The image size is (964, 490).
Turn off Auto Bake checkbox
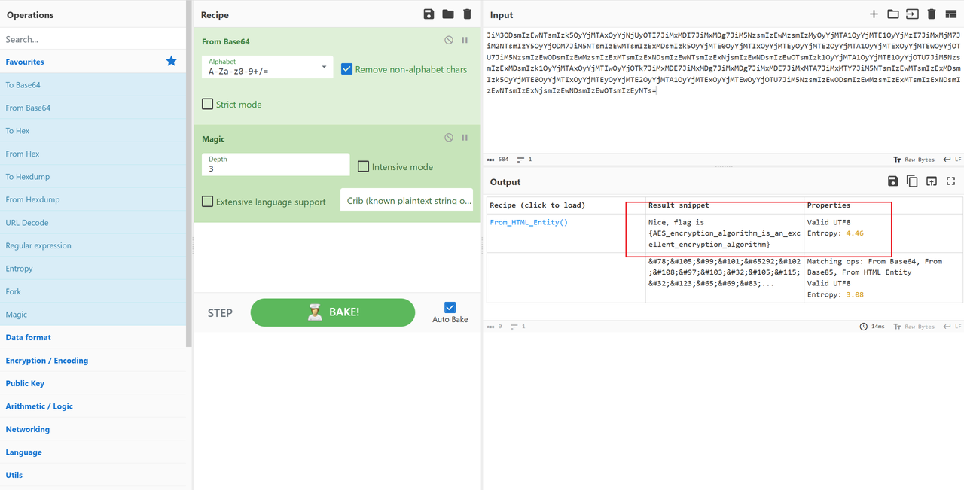click(450, 307)
